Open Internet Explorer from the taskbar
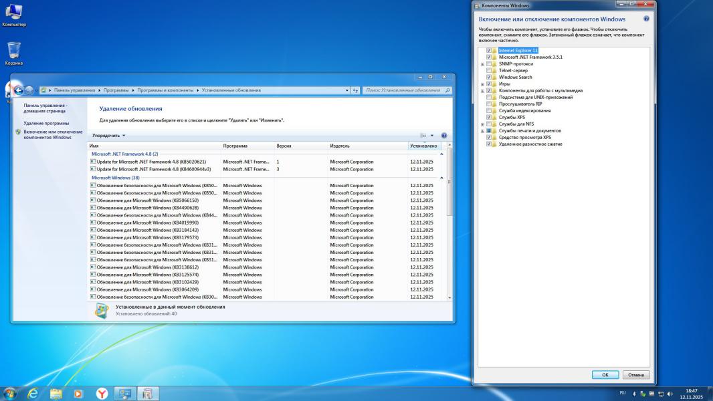713x401 pixels. click(33, 394)
